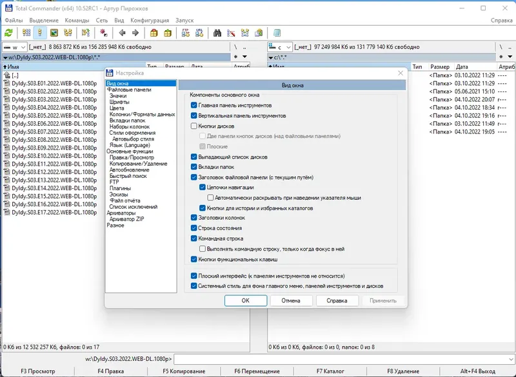
Task: Click dialog Справка button
Action: pyautogui.click(x=337, y=300)
